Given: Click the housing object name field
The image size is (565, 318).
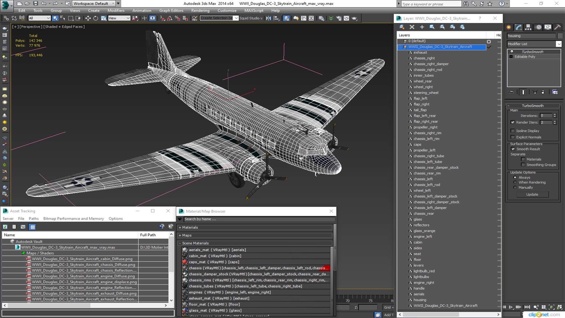Looking at the screenshot, I should 531,36.
